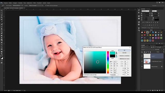Click the lock icon on Plano de Fundo layer
165x93 pixels.
[162, 67]
